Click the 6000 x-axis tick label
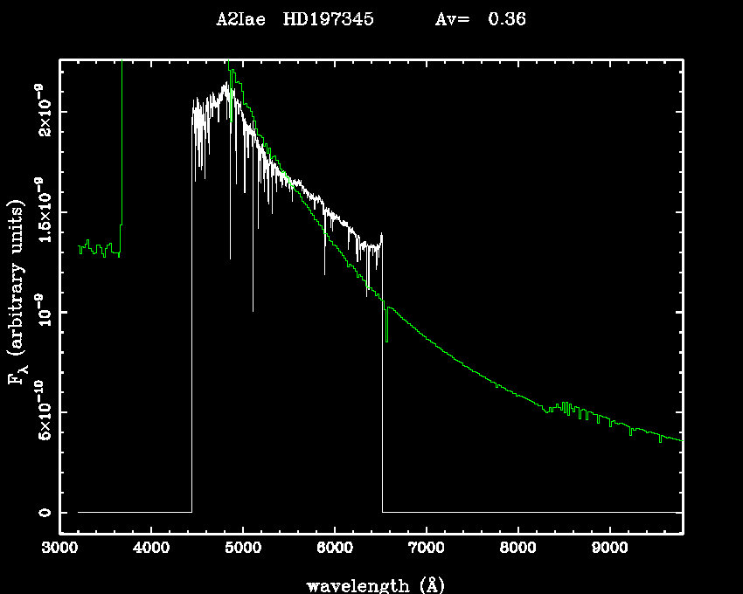Screen dimensions: 743x594 [x=335, y=550]
